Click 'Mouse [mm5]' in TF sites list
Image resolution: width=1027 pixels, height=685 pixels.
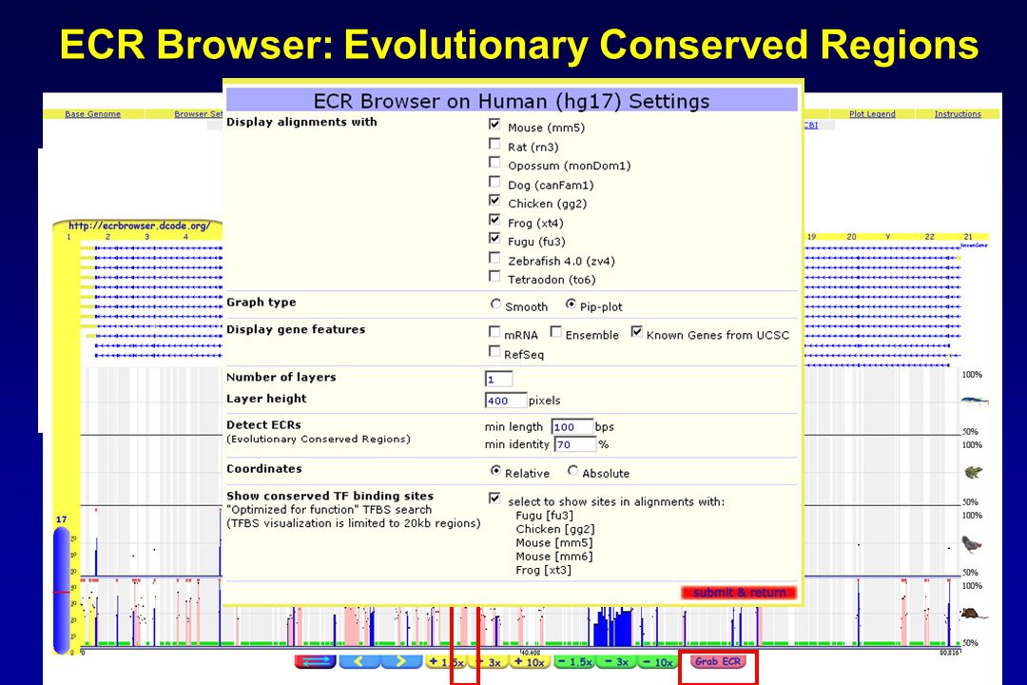[x=554, y=542]
